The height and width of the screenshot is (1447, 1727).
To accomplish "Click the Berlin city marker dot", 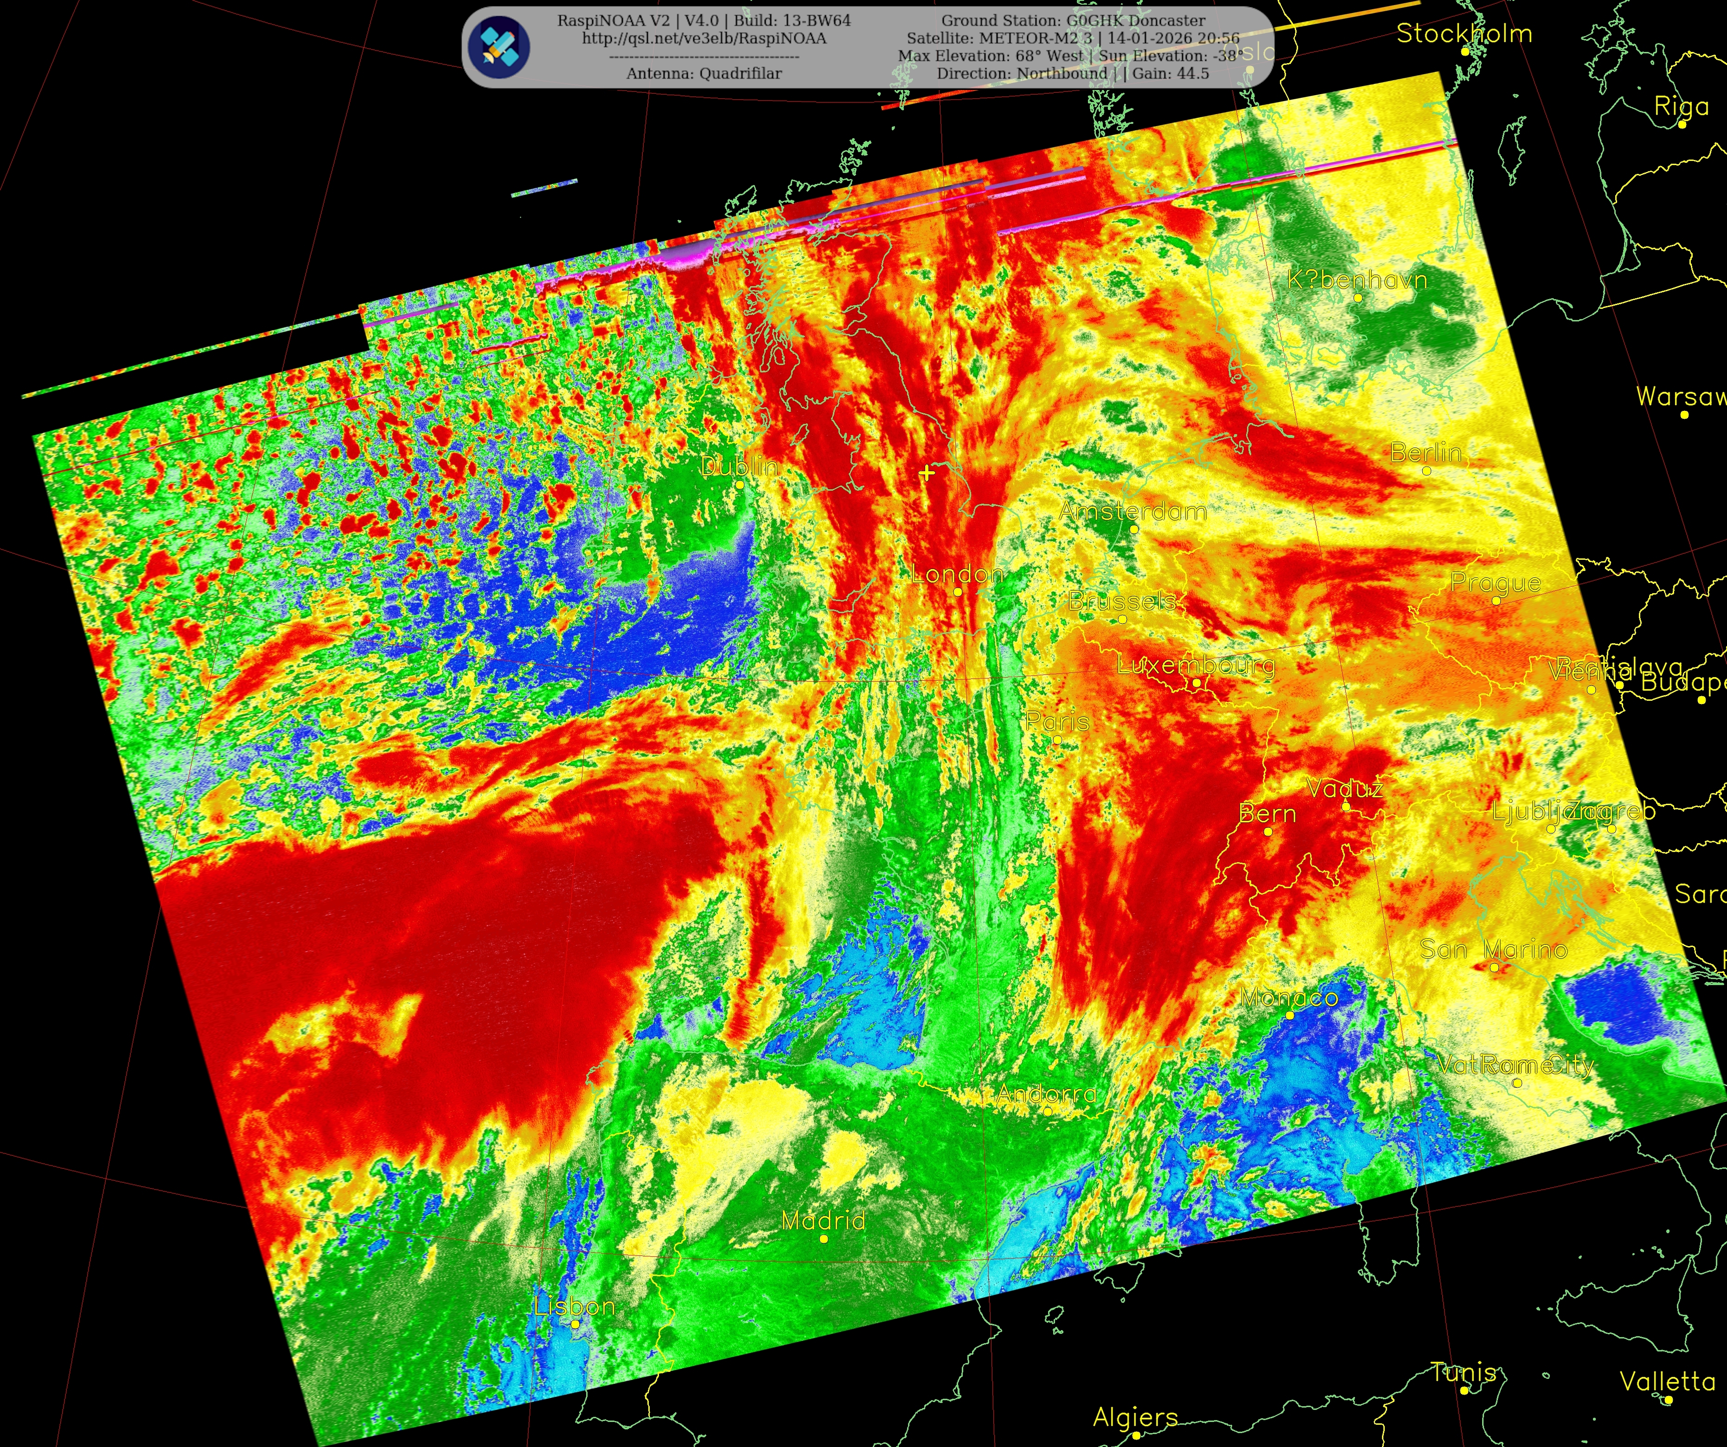I will 1426,471.
